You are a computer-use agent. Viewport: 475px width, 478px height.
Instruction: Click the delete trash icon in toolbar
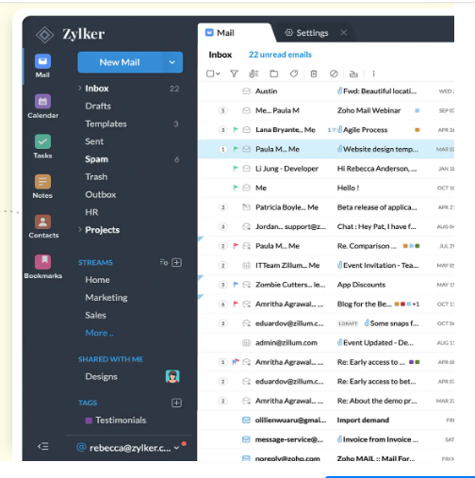tap(314, 74)
